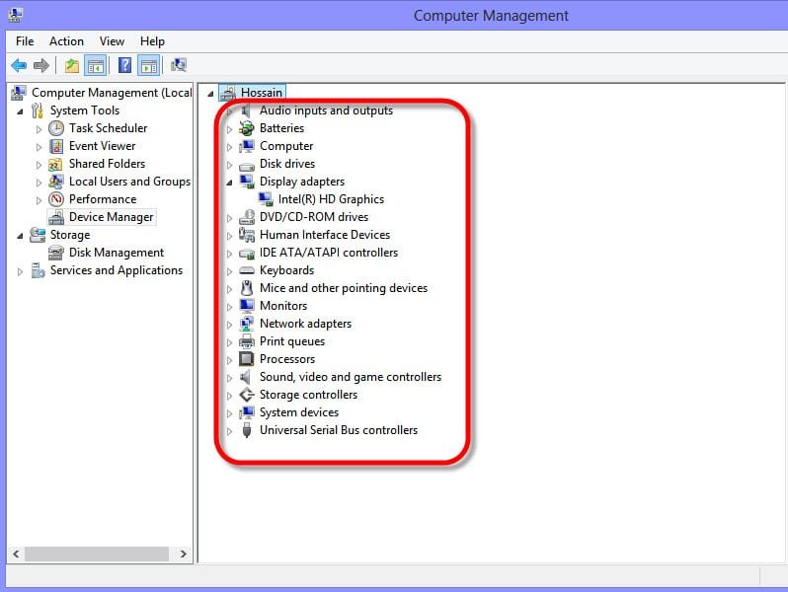Viewport: 788px width, 592px height.
Task: Click the Keyboards category icon
Action: (247, 270)
